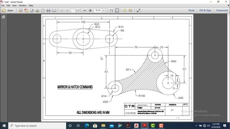Click the 70.3% zoom value field

(98, 10)
